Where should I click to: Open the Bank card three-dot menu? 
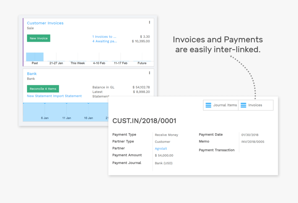tap(149, 73)
